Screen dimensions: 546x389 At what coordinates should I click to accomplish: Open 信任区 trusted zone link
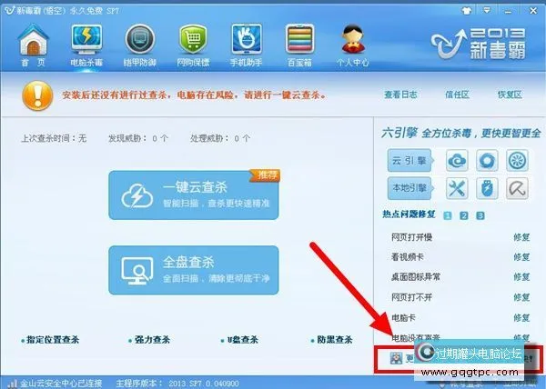coord(457,95)
